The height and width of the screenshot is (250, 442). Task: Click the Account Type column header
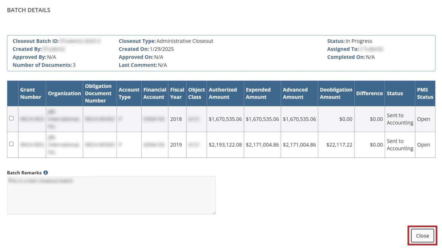(129, 93)
